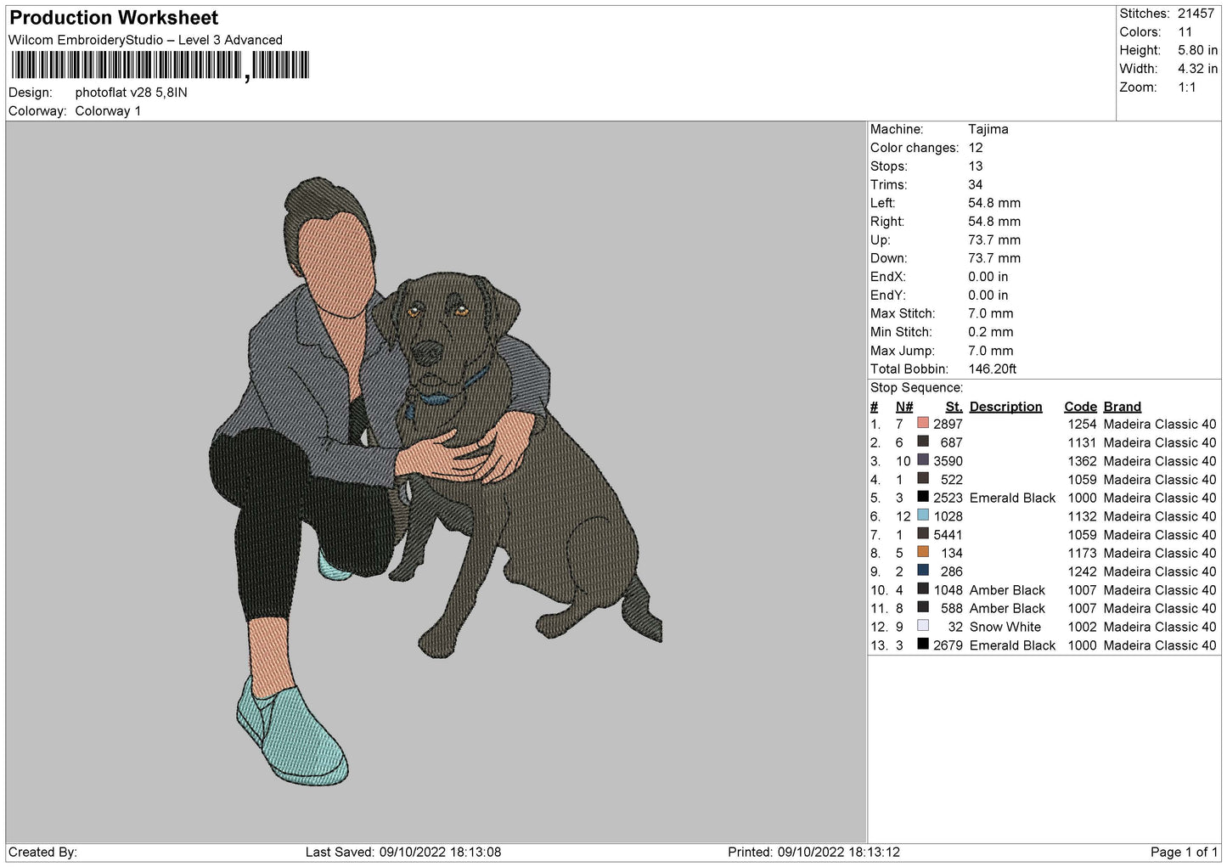The image size is (1227, 867).
Task: Click the salmon color swatch in row 1
Action: [x=923, y=423]
